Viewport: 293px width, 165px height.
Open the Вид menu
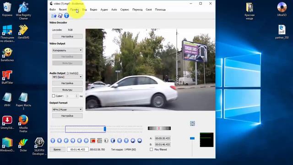click(x=84, y=10)
